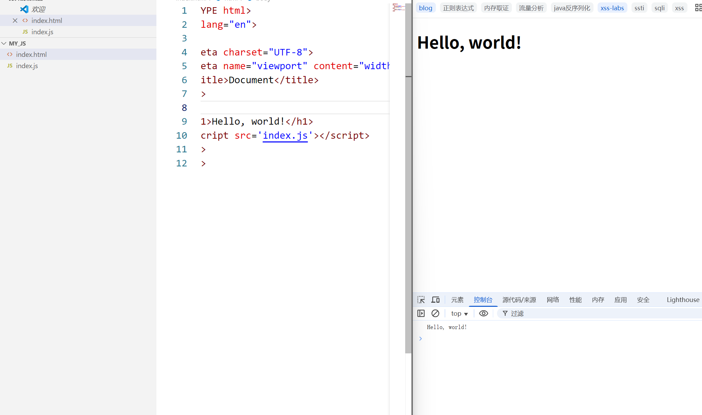Viewport: 702px width, 415px height.
Task: Select index.js in open editors list
Action: [42, 32]
